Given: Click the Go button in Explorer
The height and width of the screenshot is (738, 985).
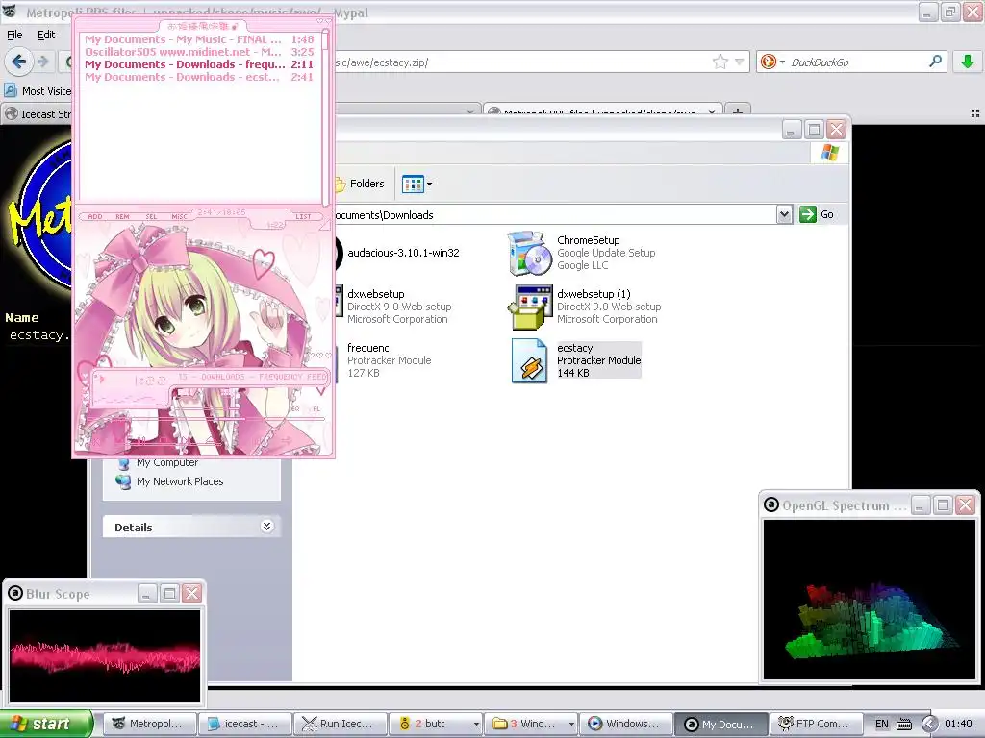Looking at the screenshot, I should tap(817, 214).
